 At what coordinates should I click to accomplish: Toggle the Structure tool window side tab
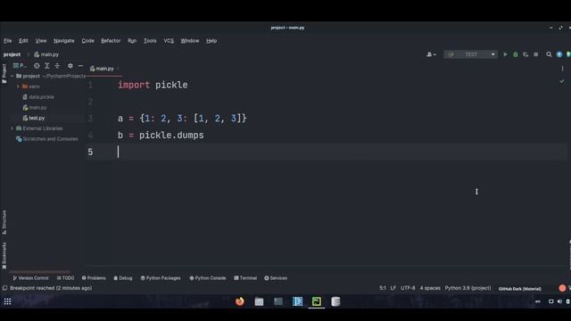pos(4,222)
